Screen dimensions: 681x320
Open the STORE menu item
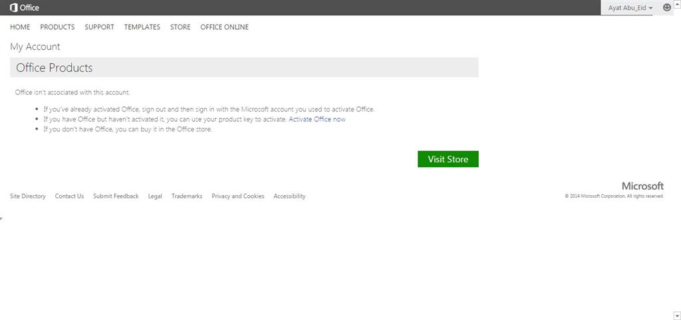(180, 27)
